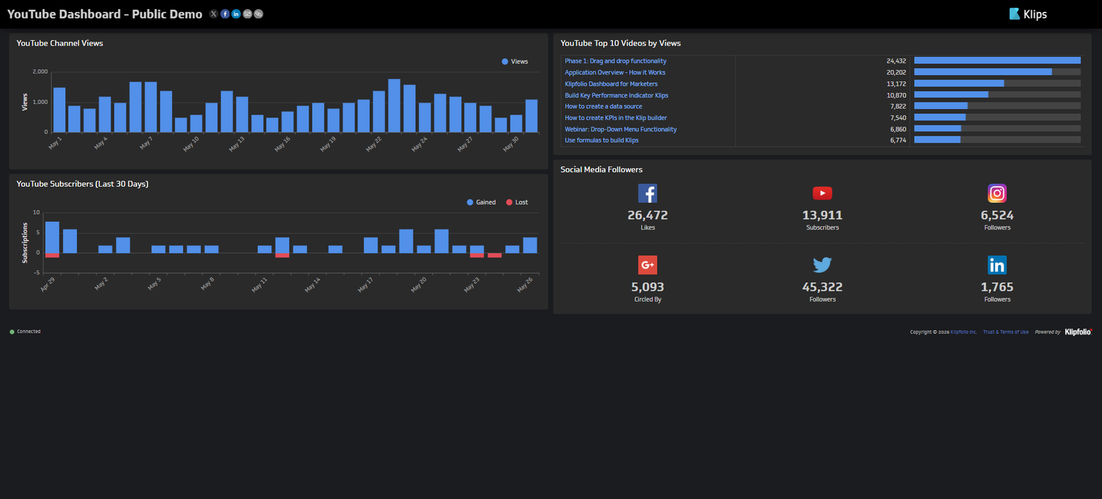This screenshot has height=499, width=1102.
Task: Open 'Webinar: Drop-Down Menu Functionality' link
Action: tap(621, 129)
